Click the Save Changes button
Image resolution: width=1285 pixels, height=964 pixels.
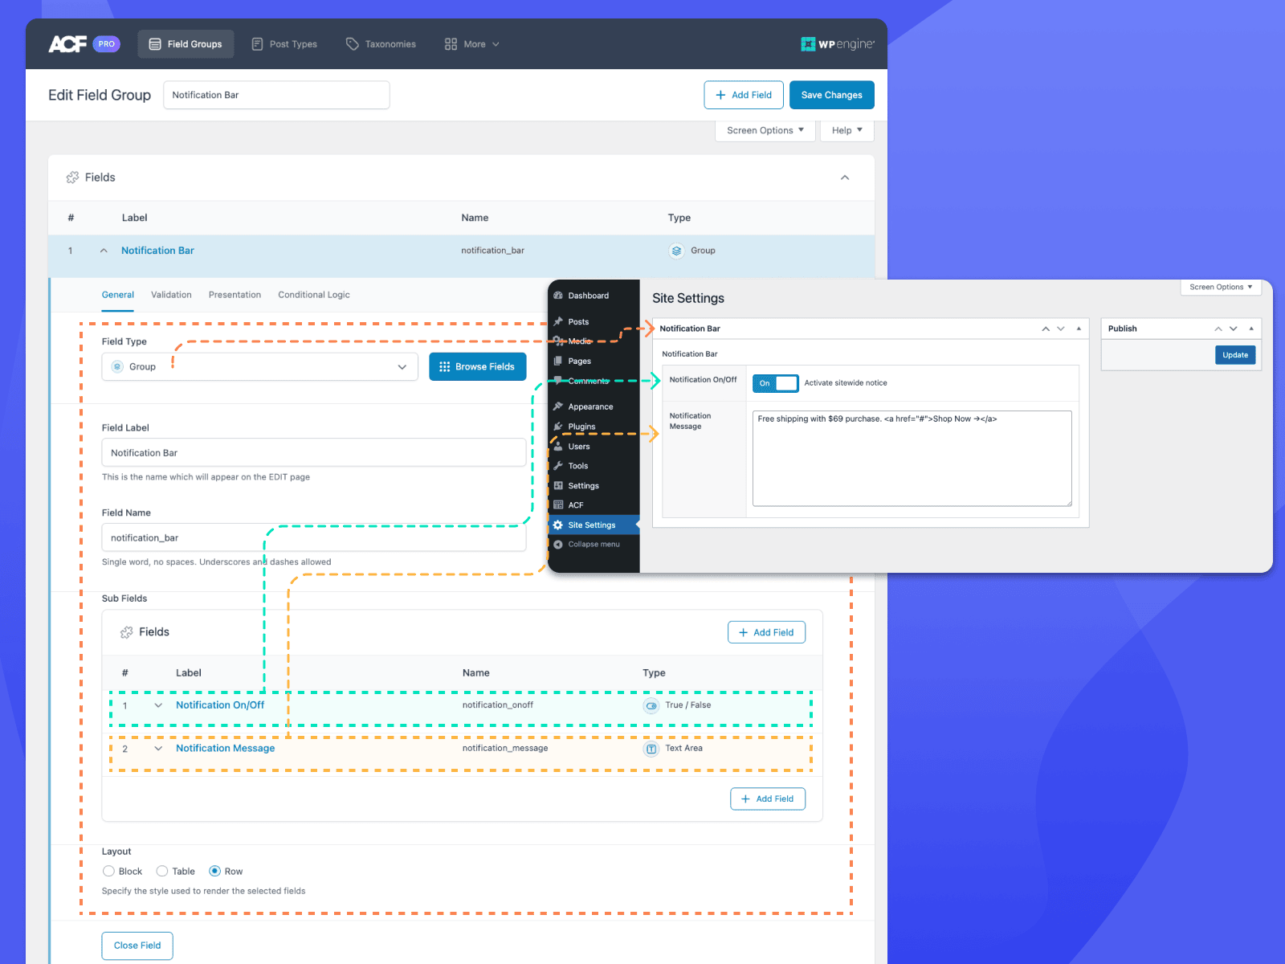pyautogui.click(x=831, y=95)
